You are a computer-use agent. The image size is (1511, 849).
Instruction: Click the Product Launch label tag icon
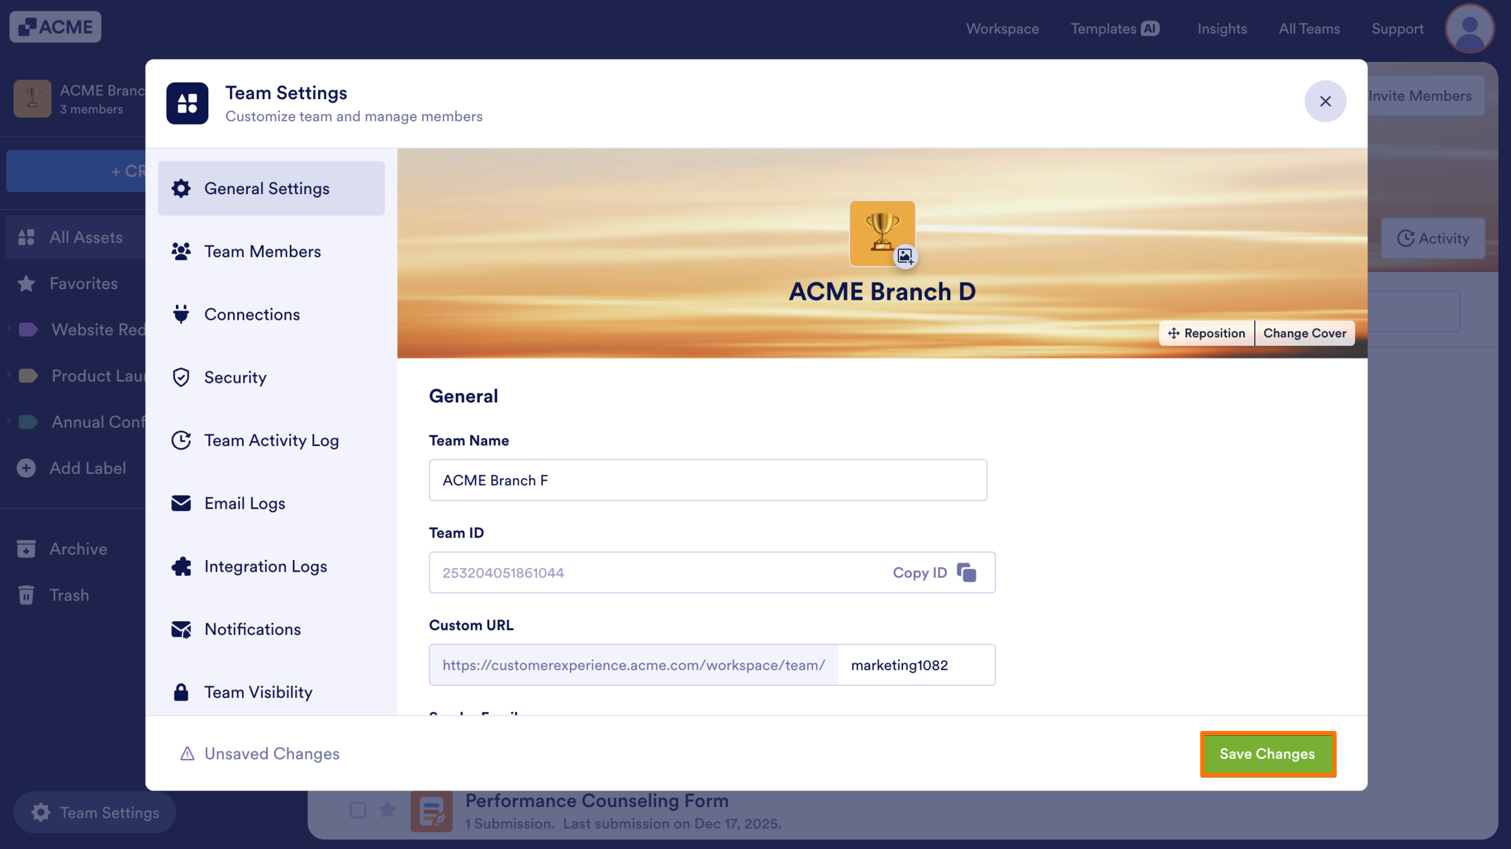(28, 375)
